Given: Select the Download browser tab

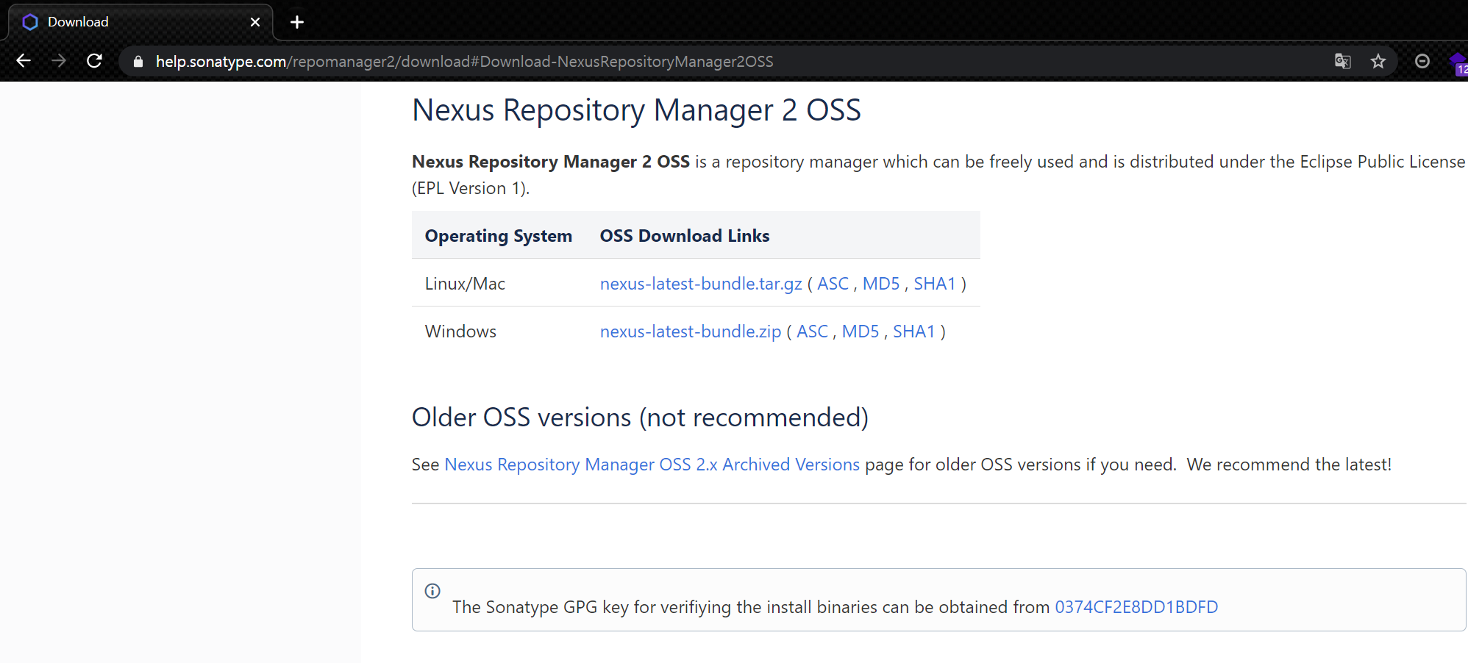Looking at the screenshot, I should [x=140, y=22].
